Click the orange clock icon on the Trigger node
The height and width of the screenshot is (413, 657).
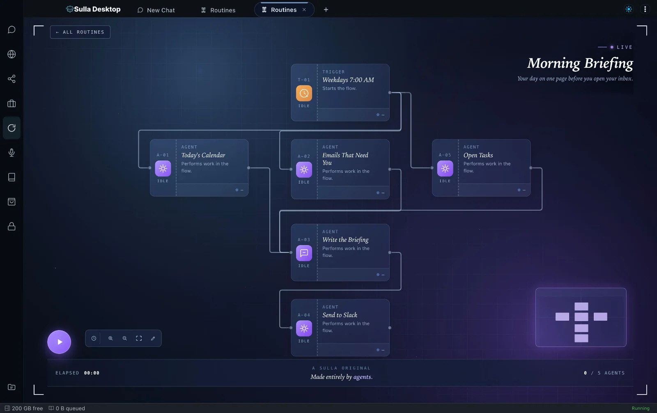304,93
